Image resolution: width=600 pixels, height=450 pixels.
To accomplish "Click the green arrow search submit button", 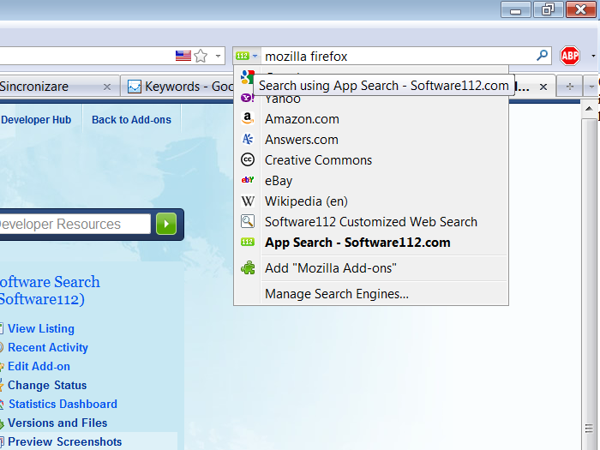I will click(166, 224).
